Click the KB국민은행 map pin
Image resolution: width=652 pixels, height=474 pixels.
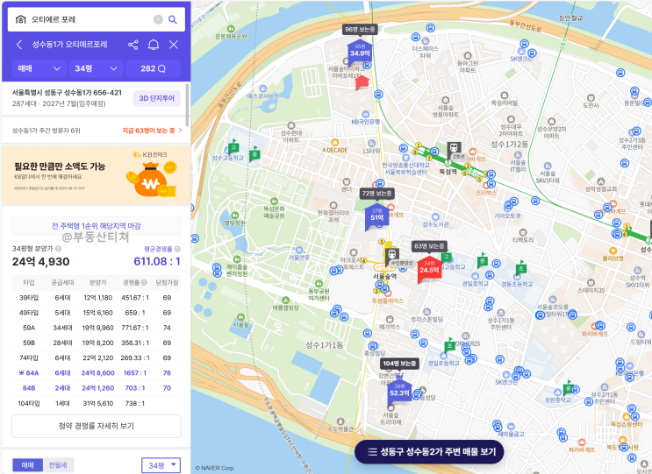coord(366,114)
